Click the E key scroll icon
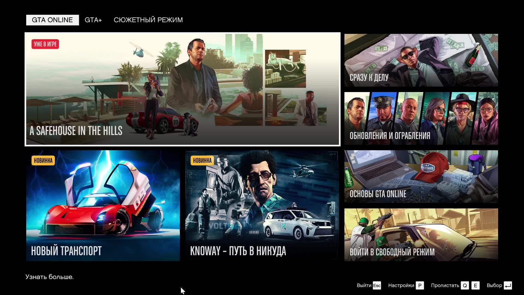 (x=475, y=286)
